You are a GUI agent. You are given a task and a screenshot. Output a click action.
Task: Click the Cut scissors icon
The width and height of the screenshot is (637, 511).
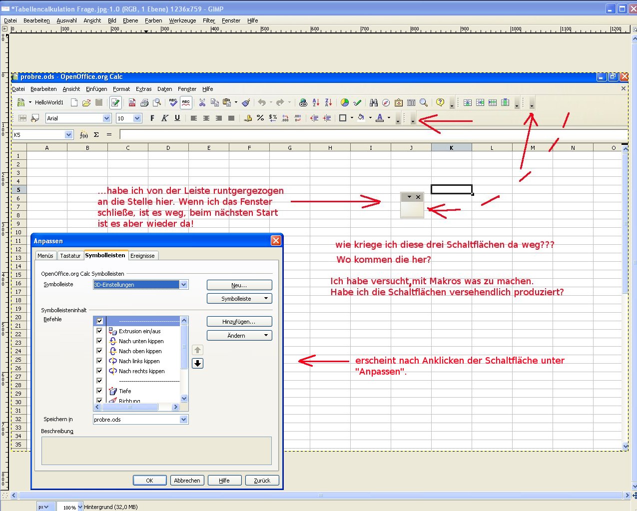click(x=202, y=102)
